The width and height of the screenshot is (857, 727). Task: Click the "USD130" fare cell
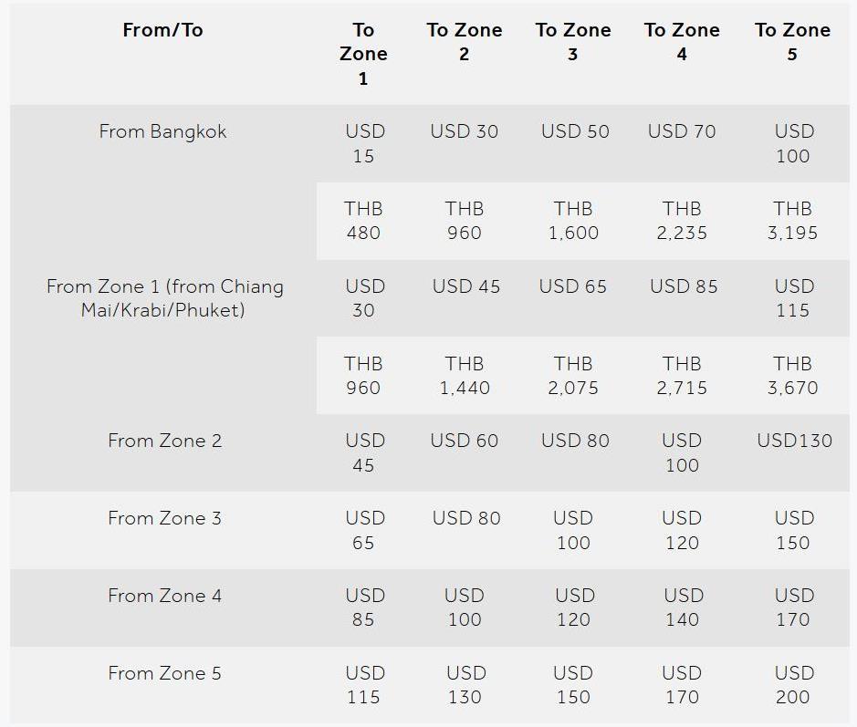pos(794,441)
